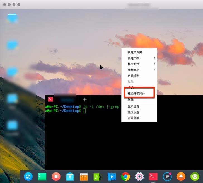Click the red terminal icon in the terminal title bar

pos(50,99)
